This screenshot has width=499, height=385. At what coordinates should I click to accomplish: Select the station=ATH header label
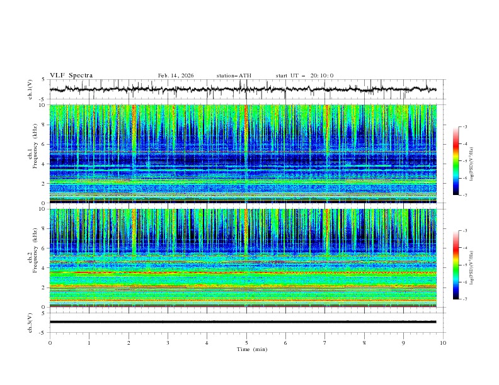[234, 75]
